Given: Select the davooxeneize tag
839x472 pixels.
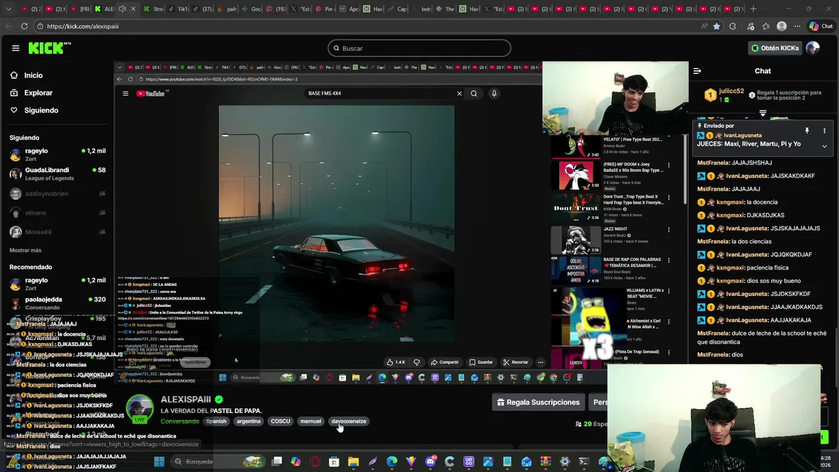Looking at the screenshot, I should [349, 422].
